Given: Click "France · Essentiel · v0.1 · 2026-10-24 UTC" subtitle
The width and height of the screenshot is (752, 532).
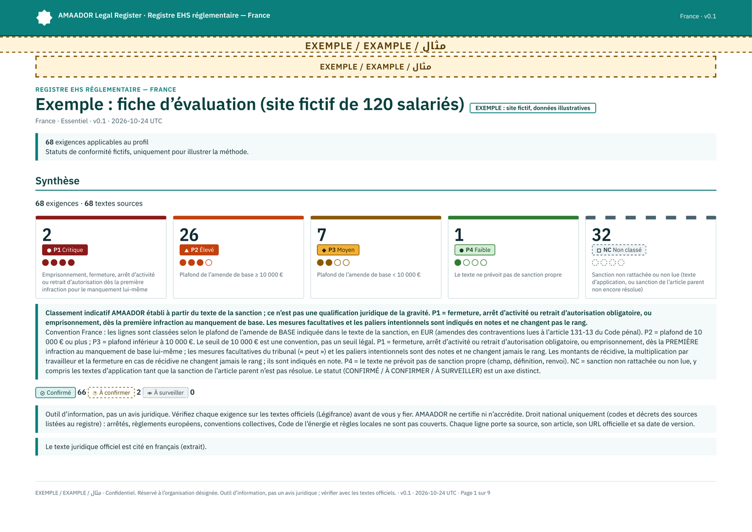Looking at the screenshot, I should tap(99, 121).
